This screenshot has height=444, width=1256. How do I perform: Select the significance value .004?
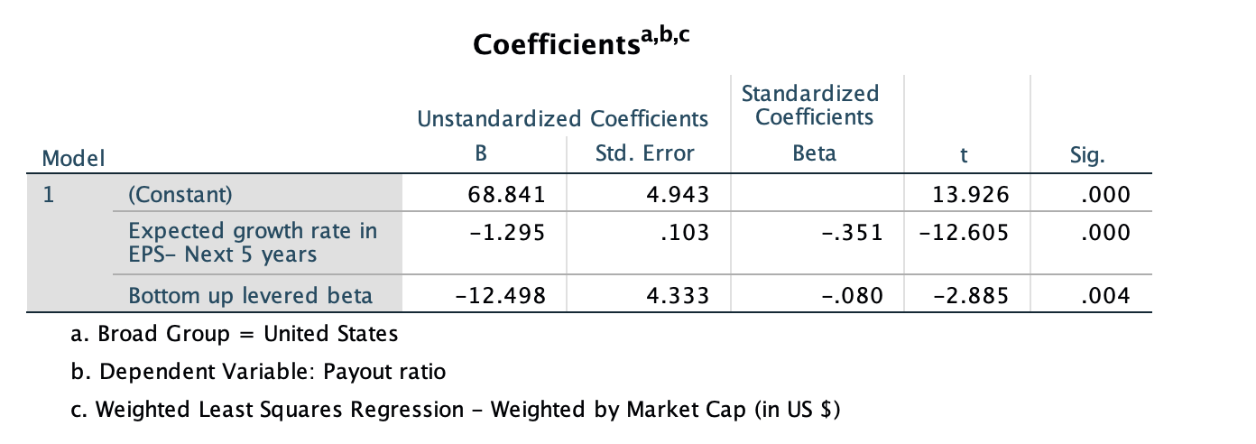[1107, 295]
